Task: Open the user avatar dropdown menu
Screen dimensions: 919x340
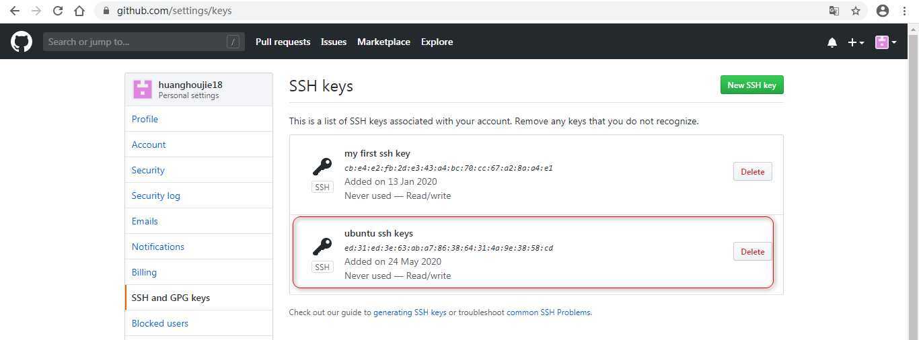Action: pos(886,42)
